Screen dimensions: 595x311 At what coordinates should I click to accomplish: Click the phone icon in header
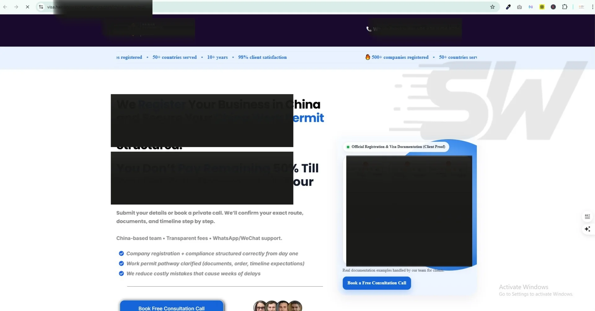(368, 29)
